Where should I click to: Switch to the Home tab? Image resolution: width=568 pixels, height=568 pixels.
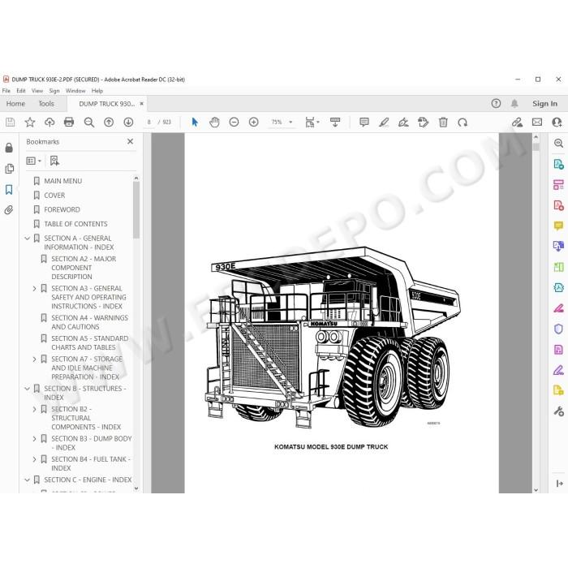coord(15,104)
